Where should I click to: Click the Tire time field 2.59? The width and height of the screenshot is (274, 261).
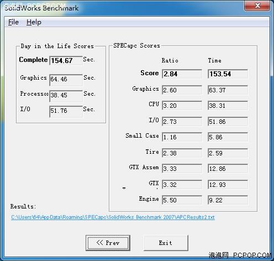pyautogui.click(x=228, y=153)
